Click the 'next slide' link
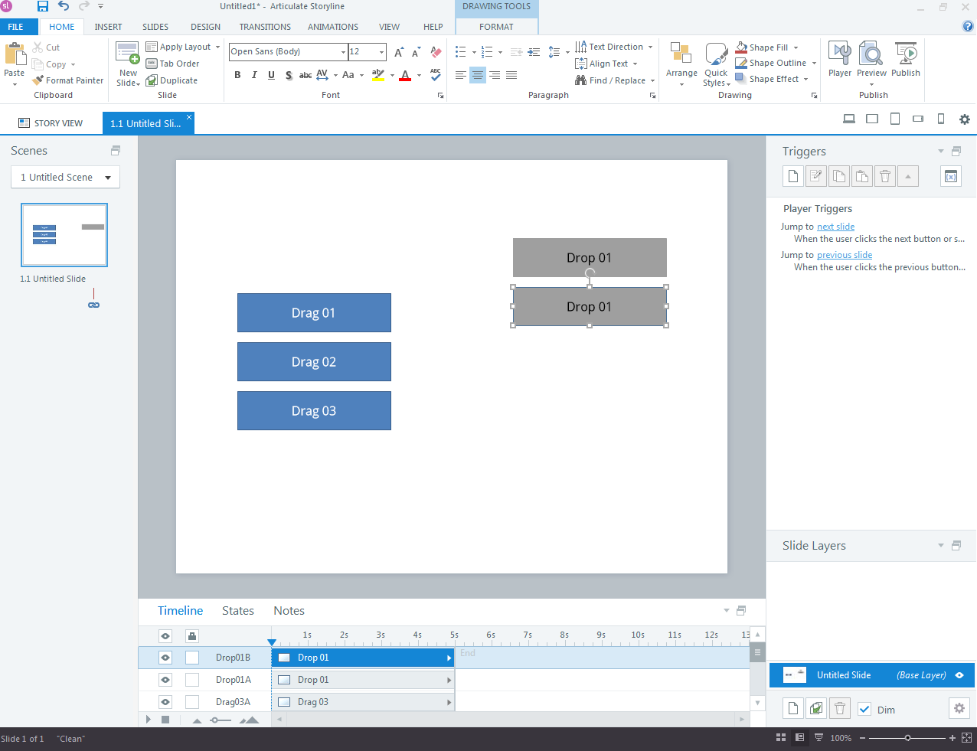The image size is (977, 751). click(x=835, y=227)
